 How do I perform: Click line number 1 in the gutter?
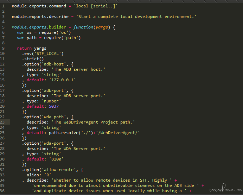3,6
